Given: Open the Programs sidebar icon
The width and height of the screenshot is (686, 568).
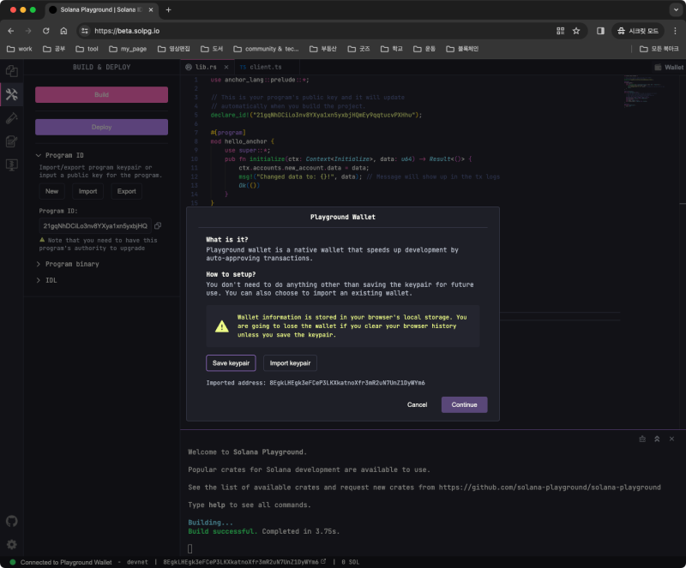Looking at the screenshot, I should tap(12, 164).
